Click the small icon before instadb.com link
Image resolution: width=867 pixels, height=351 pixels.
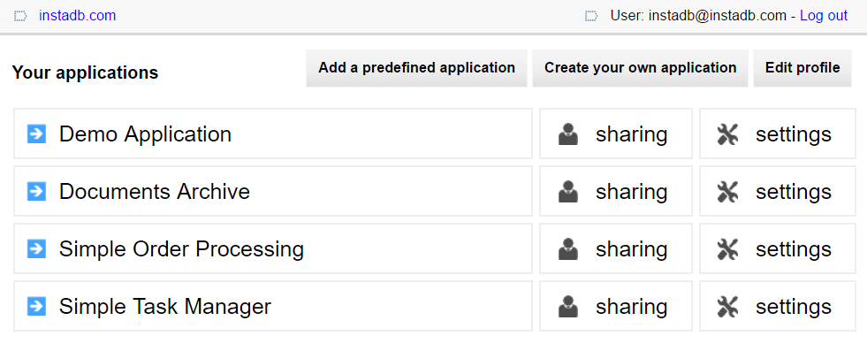pos(20,16)
